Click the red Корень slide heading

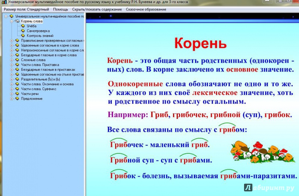tap(200, 43)
